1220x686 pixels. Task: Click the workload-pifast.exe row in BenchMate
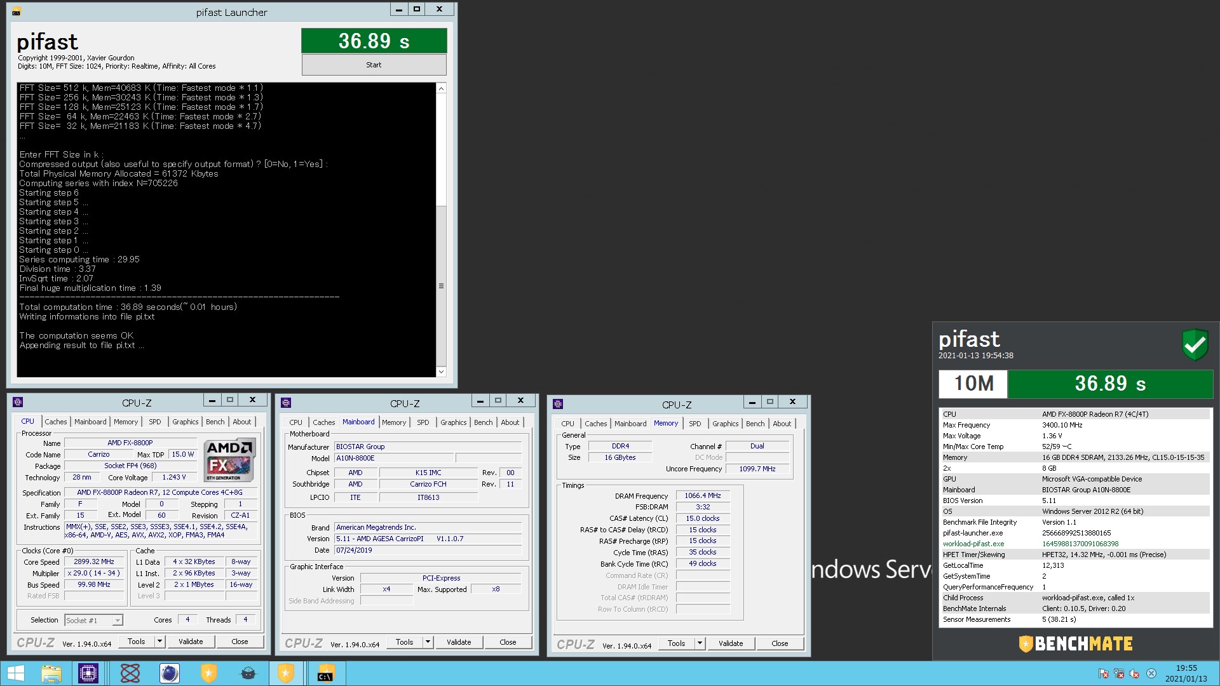point(1075,544)
